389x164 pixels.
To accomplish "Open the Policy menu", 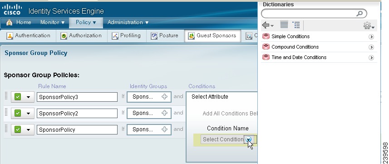I will coord(86,22).
